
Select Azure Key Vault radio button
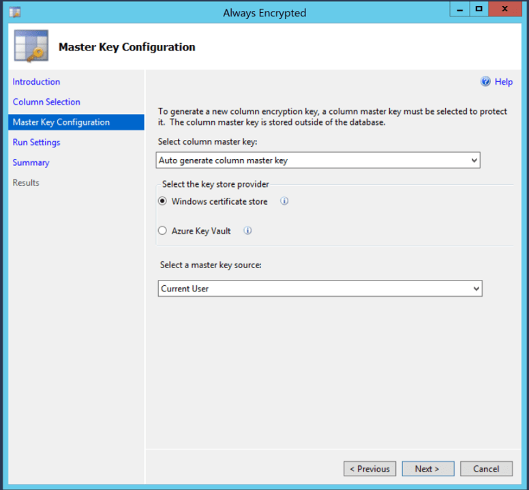162,231
